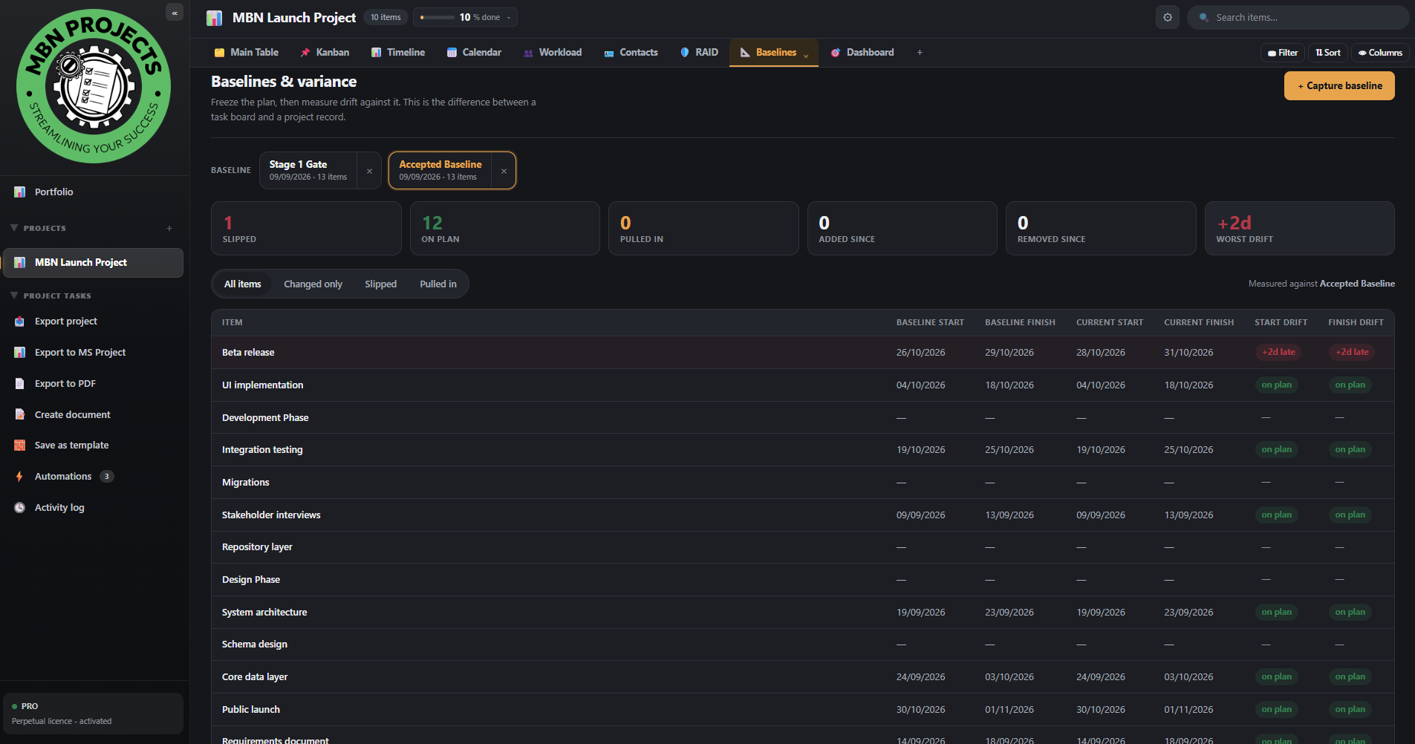Remove the Accepted Baseline with X
The image size is (1415, 744).
click(504, 171)
